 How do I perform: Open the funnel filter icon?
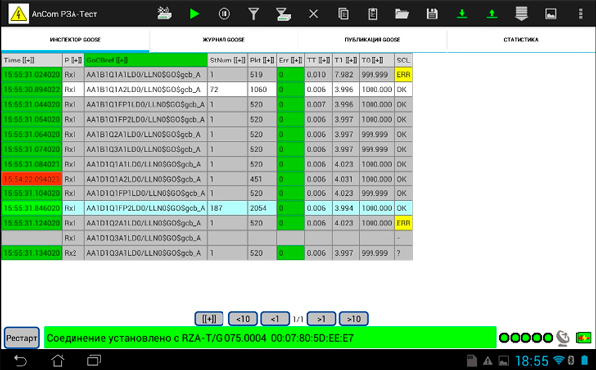(253, 14)
